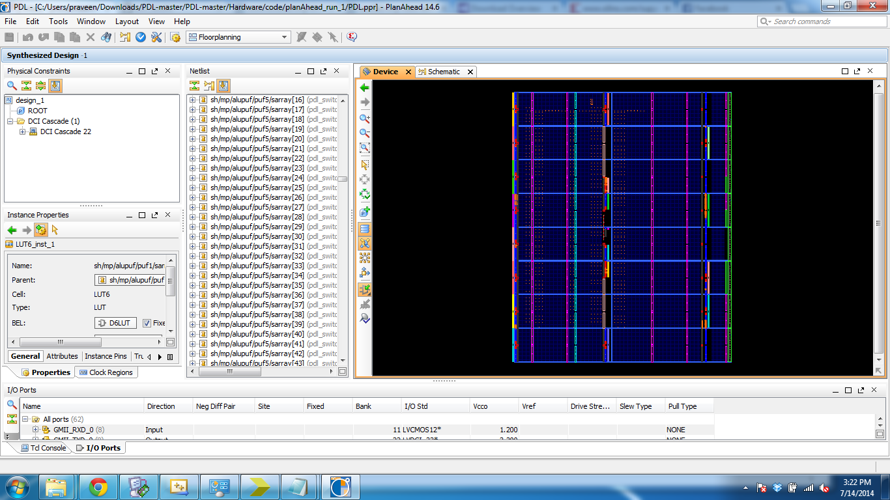The width and height of the screenshot is (890, 500).
Task: Toggle the Fixed checkbox next to BEL
Action: [x=147, y=323]
